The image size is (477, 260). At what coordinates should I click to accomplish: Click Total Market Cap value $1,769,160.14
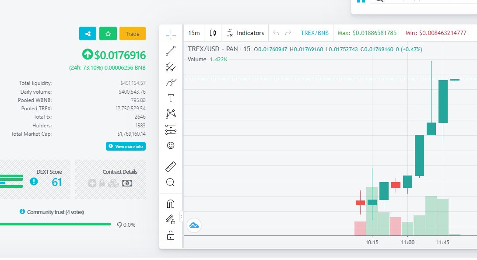pos(131,134)
